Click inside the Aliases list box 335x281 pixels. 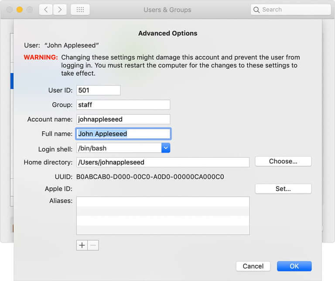tap(163, 215)
